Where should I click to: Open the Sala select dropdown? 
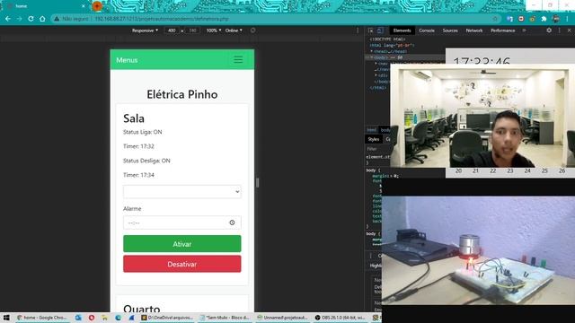point(181,192)
